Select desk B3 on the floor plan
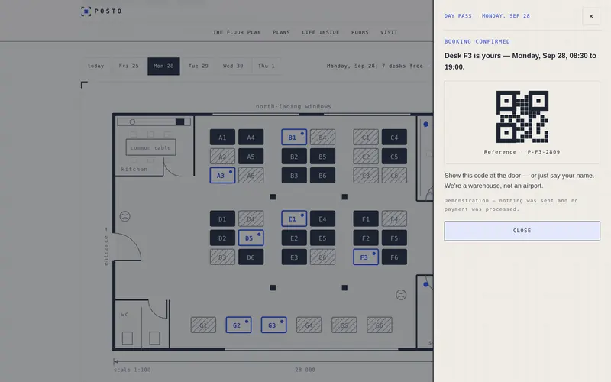Screen dimensions: 611x382 (294, 176)
